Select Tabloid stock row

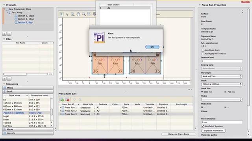26,123
